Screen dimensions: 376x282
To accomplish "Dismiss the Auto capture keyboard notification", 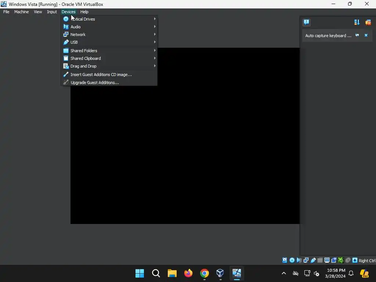I will [x=366, y=35].
